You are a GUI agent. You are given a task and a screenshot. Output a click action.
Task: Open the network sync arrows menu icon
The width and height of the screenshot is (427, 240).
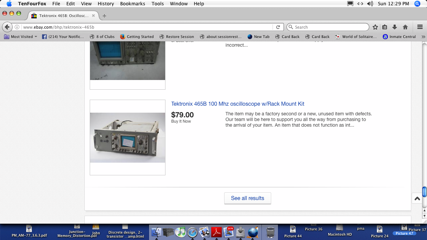360,4
